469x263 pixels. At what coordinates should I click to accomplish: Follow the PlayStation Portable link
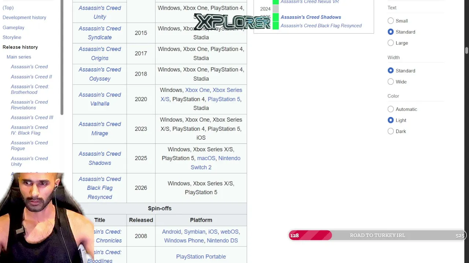click(x=201, y=256)
